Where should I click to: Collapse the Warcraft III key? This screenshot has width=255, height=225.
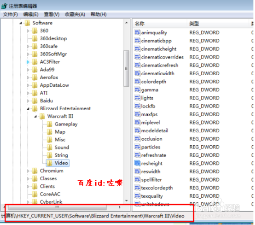(x=35, y=117)
